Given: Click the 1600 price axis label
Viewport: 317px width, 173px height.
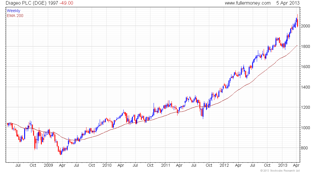Looking at the screenshot, I should 305,67.
